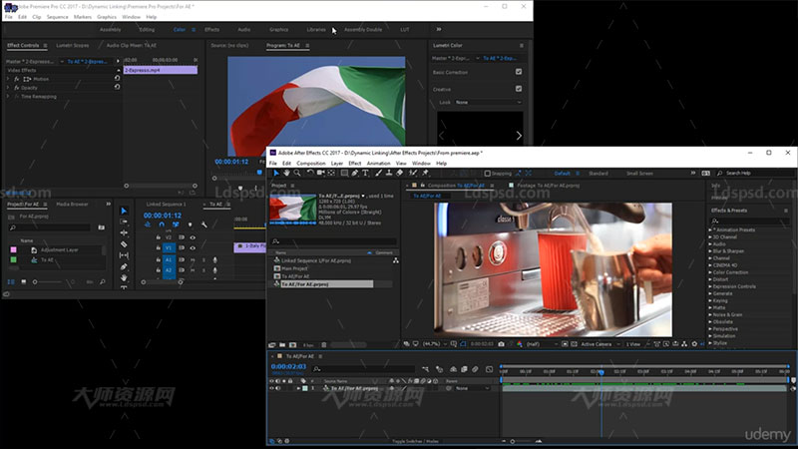Expand the Animation Presets category
Image resolution: width=798 pixels, height=449 pixels.
pos(710,230)
